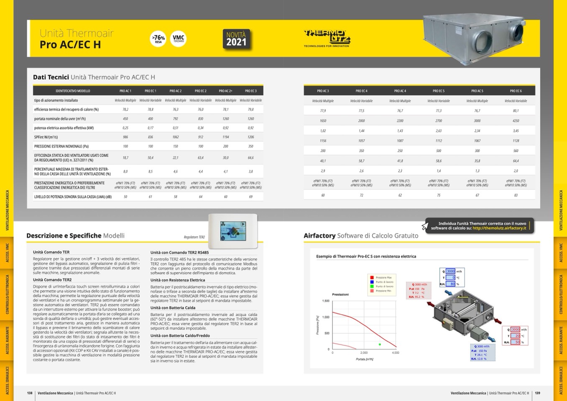This screenshot has height=401, width=567.
Task: Select the light red Pressione Min legend swatch
Action: [x=372, y=291]
